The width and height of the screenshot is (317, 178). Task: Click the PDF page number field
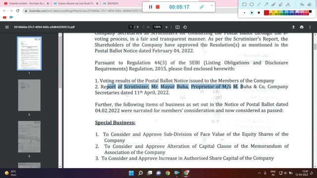click(131, 27)
